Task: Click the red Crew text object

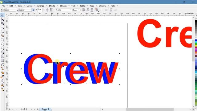Action: [x=73, y=69]
